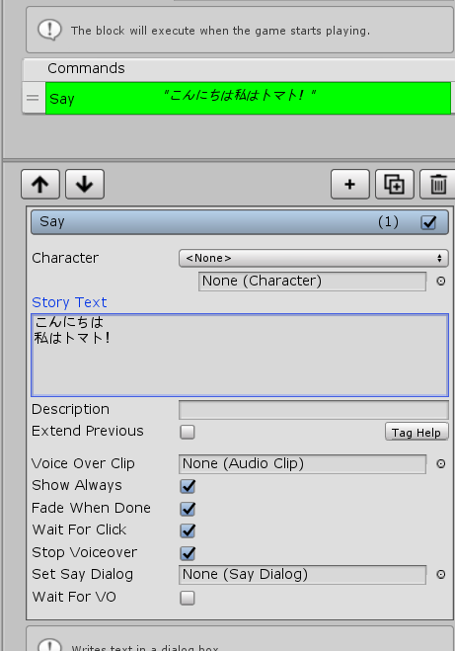The height and width of the screenshot is (651, 455).
Task: Enable Extend Previous checkbox
Action: tap(188, 432)
